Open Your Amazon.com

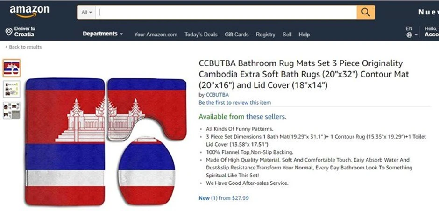point(156,35)
